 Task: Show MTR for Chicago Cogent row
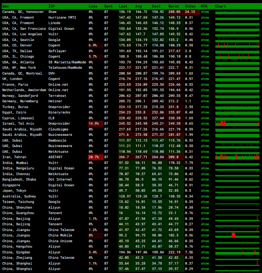(x=205, y=57)
